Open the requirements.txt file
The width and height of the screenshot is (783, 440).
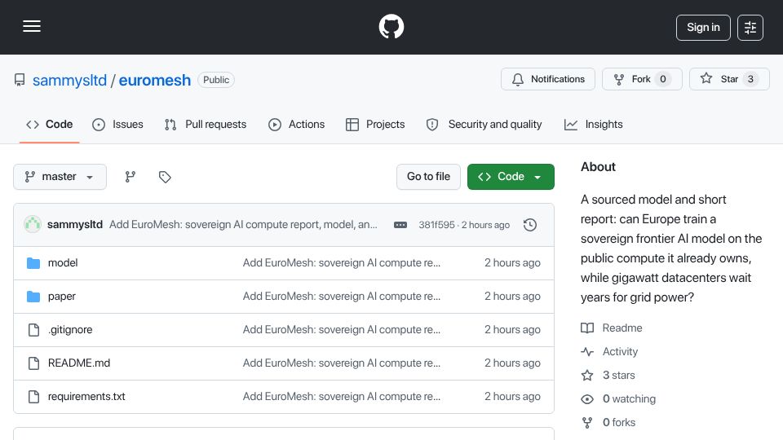coord(86,397)
